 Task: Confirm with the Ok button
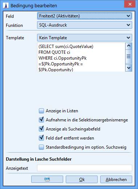pos(82,179)
